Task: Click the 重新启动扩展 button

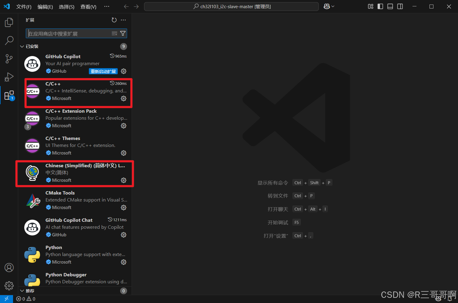Action: pos(103,72)
